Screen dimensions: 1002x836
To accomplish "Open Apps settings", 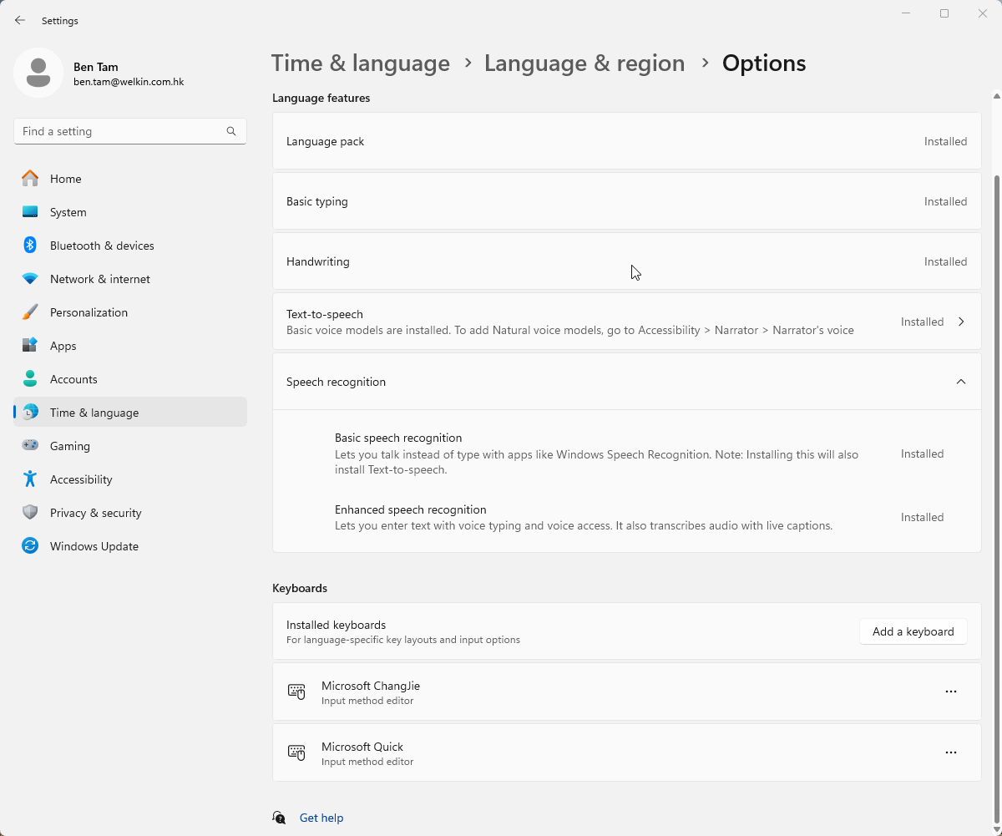I will pos(130,346).
